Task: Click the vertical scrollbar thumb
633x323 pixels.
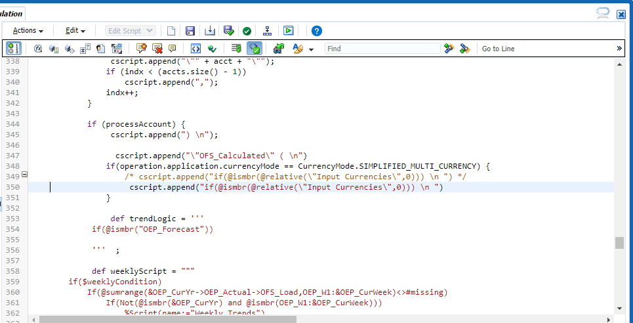Action: click(x=619, y=243)
